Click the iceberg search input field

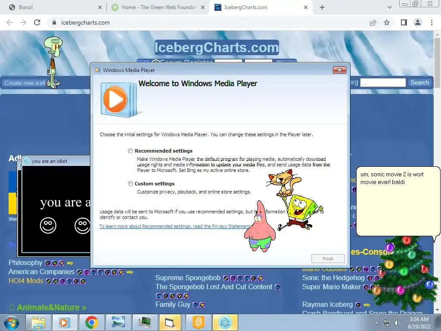(x=383, y=82)
